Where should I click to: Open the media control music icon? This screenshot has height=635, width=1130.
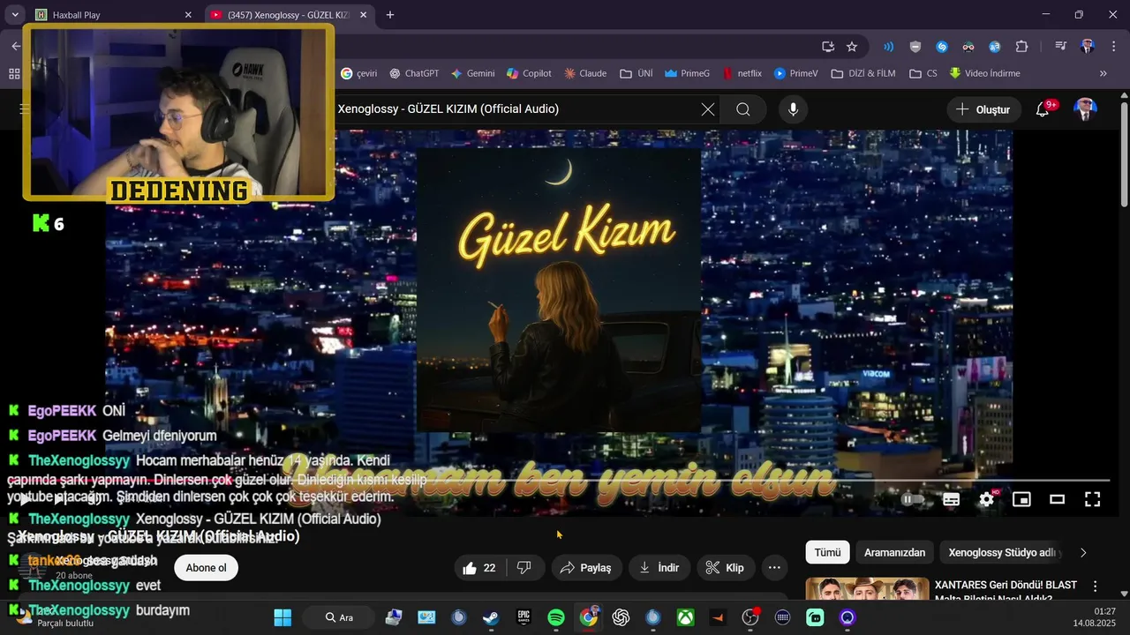(x=1060, y=47)
